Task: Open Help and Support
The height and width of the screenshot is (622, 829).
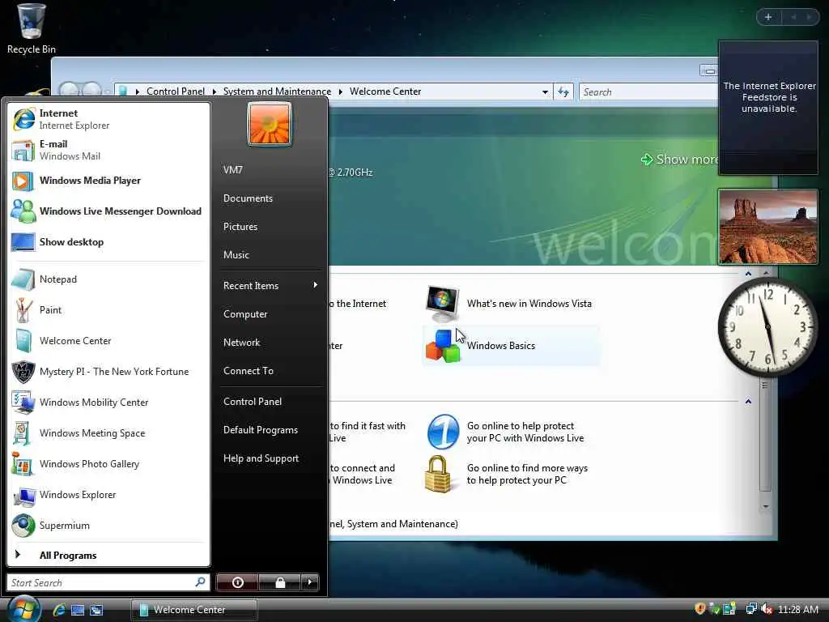Action: click(269, 458)
